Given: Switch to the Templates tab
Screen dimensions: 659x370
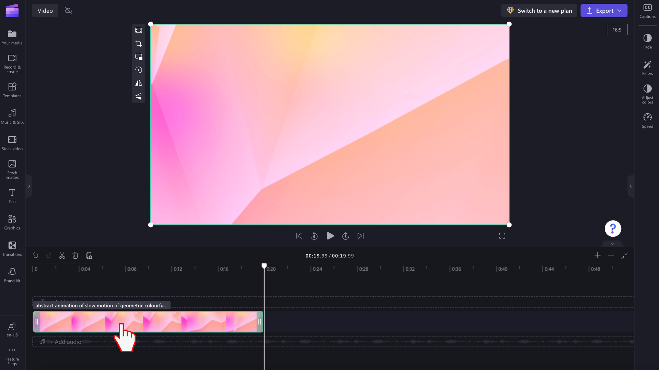Looking at the screenshot, I should (12, 89).
